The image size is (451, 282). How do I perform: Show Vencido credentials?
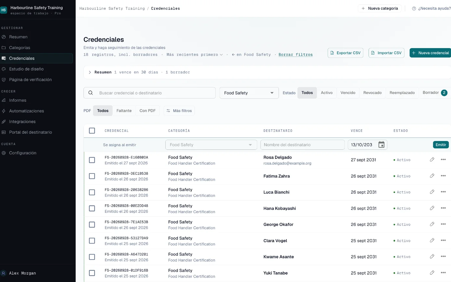348,93
